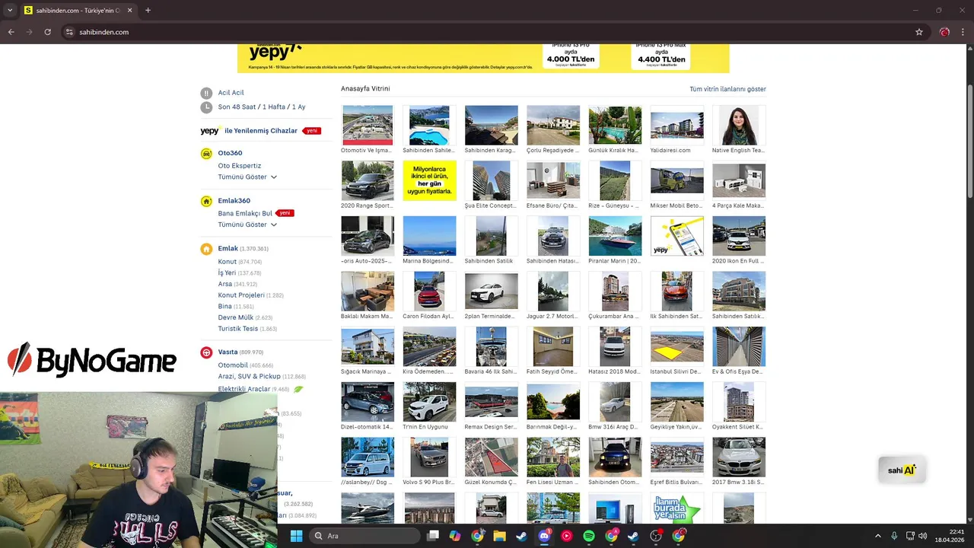Click the Windows taskbar Ara search box

click(365, 536)
